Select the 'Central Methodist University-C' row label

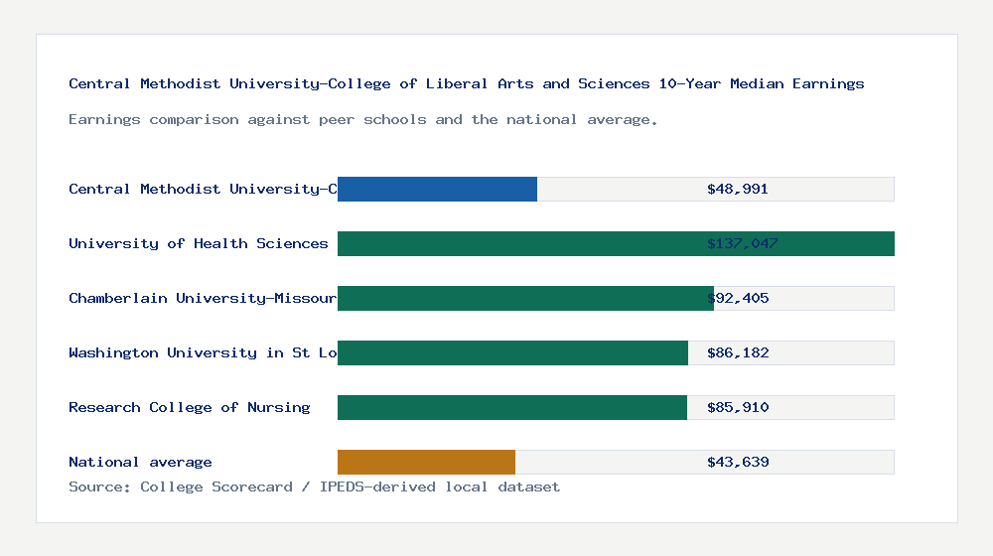203,189
